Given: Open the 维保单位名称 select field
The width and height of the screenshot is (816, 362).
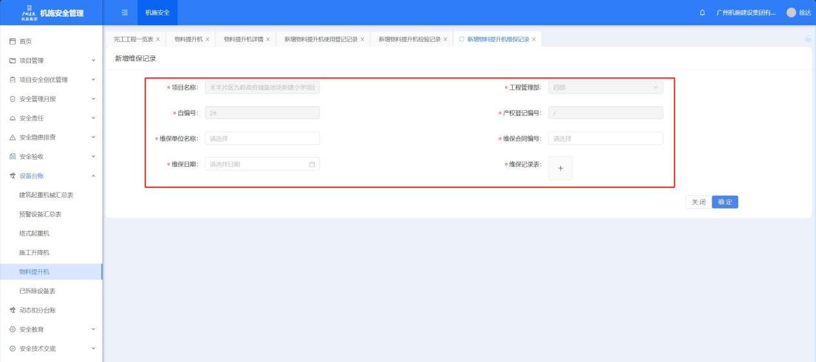Looking at the screenshot, I should click(261, 138).
